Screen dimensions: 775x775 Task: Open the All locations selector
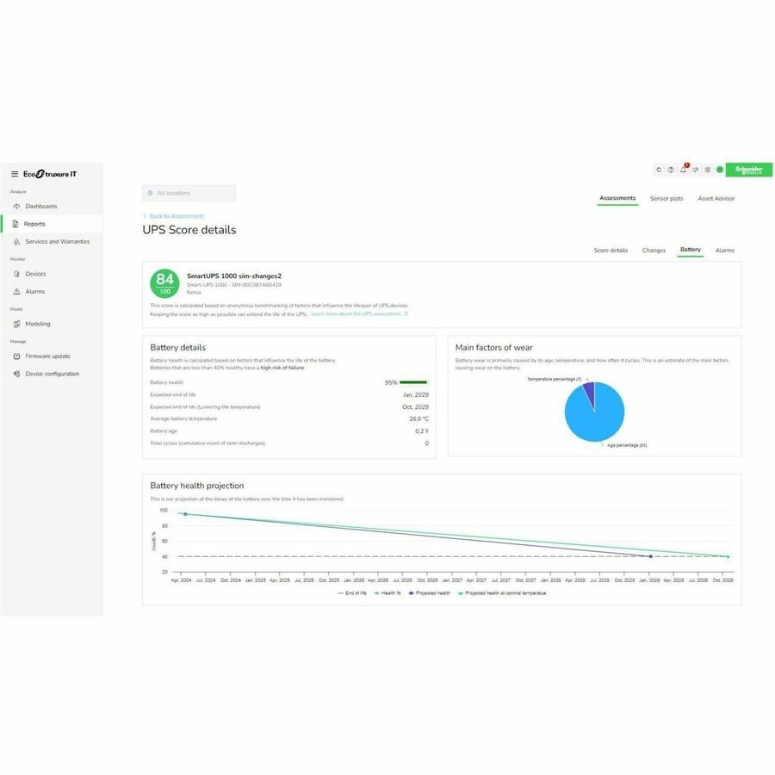pyautogui.click(x=188, y=192)
